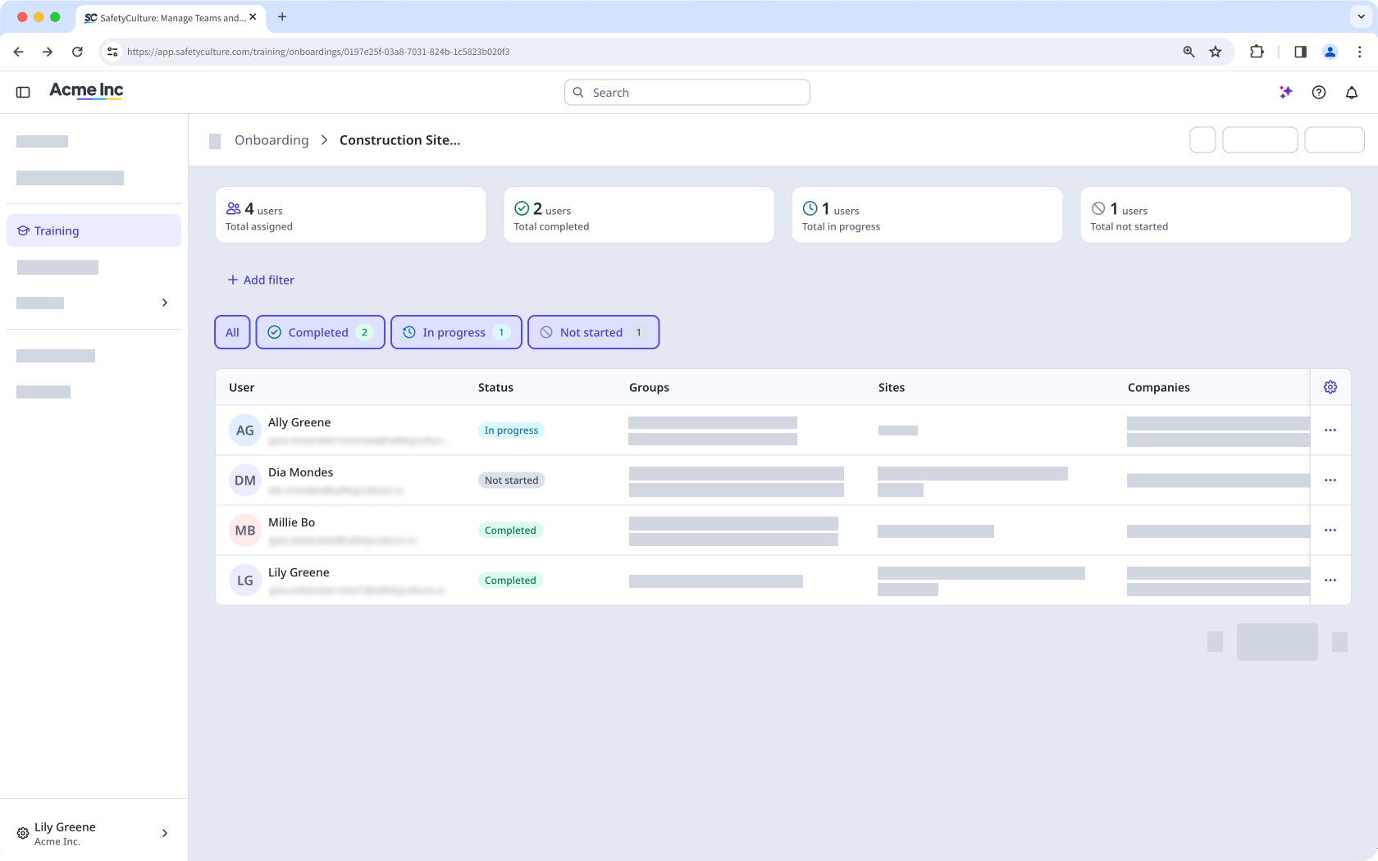
Task: Click the Companies column header
Action: click(x=1158, y=387)
